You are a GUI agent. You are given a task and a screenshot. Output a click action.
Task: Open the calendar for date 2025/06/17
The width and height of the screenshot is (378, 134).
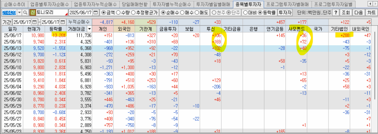tap(96, 13)
